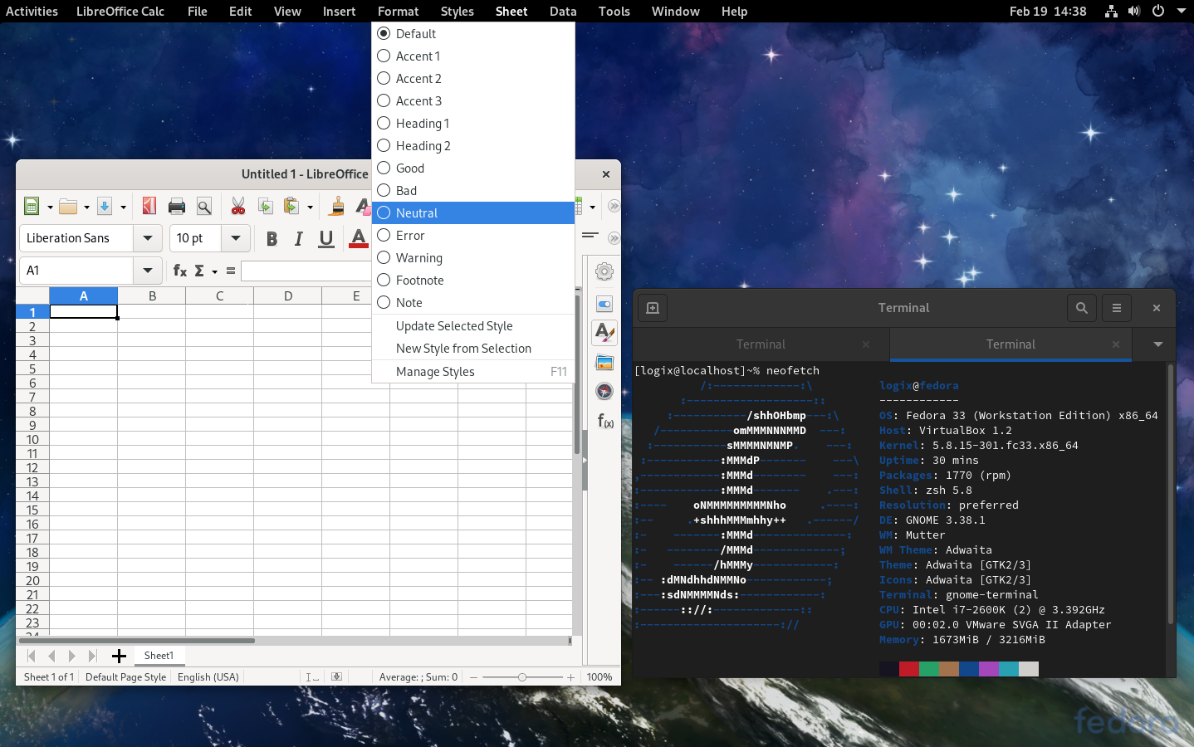Paste using the clipboard toolbar icon
Image resolution: width=1194 pixels, height=747 pixels.
292,206
